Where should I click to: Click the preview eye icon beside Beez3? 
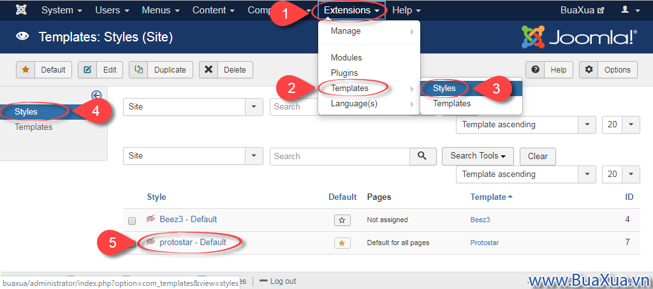tap(150, 219)
